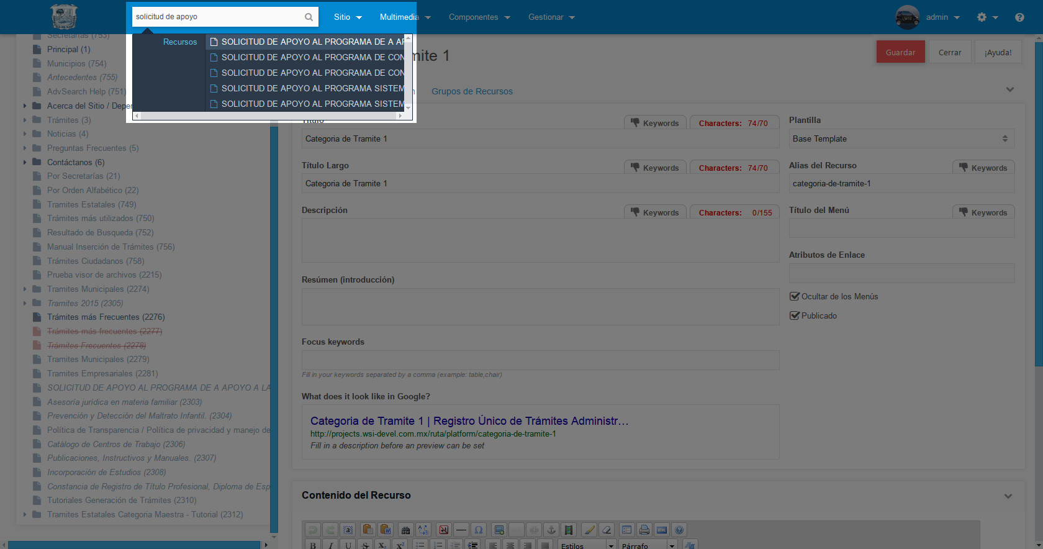Click the resource tree vertical scrollbar

pyautogui.click(x=274, y=329)
